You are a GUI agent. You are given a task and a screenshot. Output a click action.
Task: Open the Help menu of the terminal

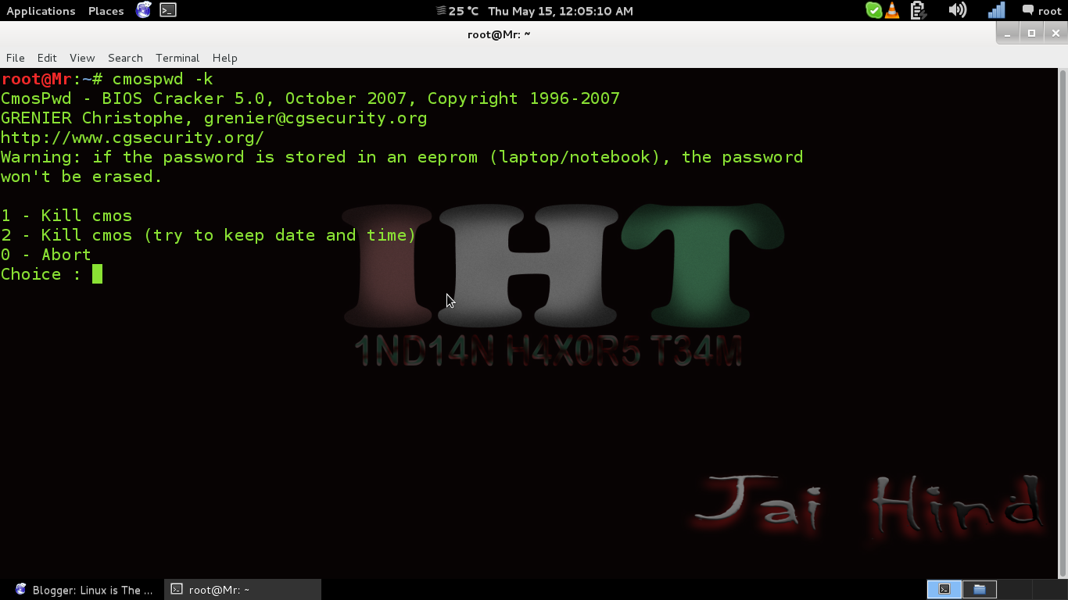point(225,58)
